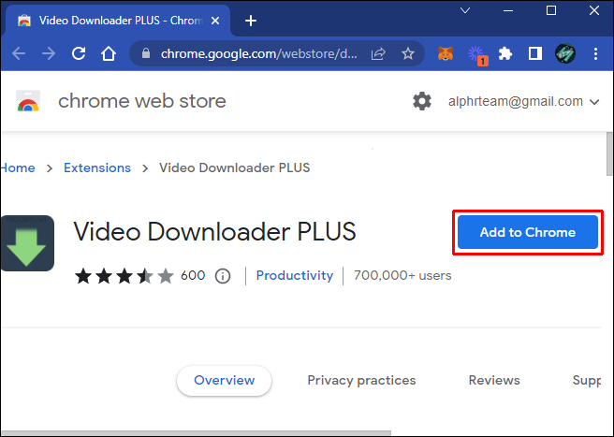
Task: Switch to the Privacy practices tab
Action: coord(361,380)
